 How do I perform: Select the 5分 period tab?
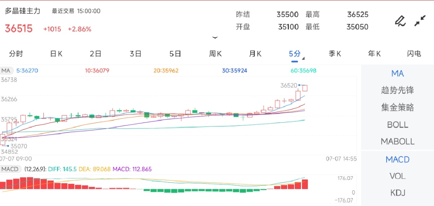[295, 54]
